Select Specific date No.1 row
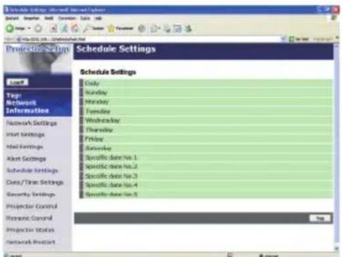Image resolution: width=342 pixels, height=257 pixels. tap(206, 157)
